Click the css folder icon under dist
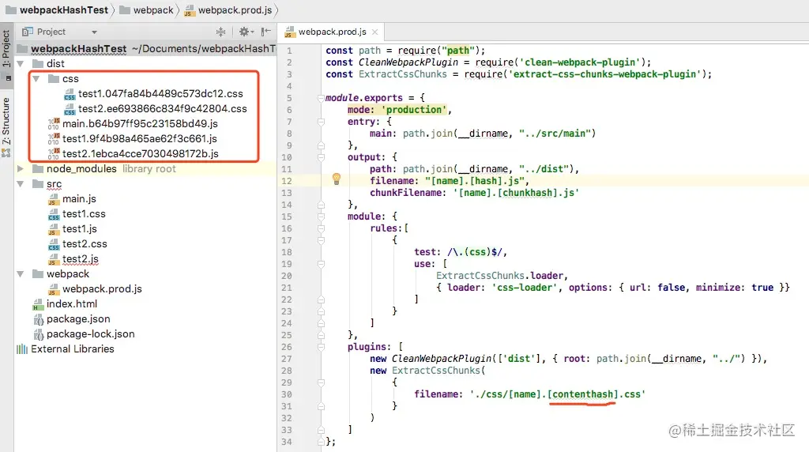Viewport: 809px width, 452px height. pos(54,78)
